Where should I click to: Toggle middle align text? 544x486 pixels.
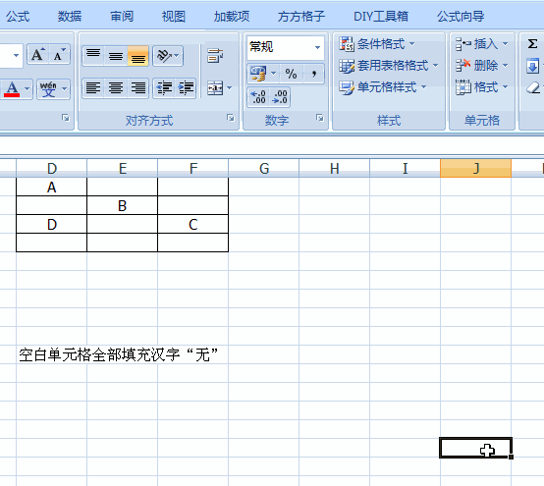pyautogui.click(x=116, y=56)
